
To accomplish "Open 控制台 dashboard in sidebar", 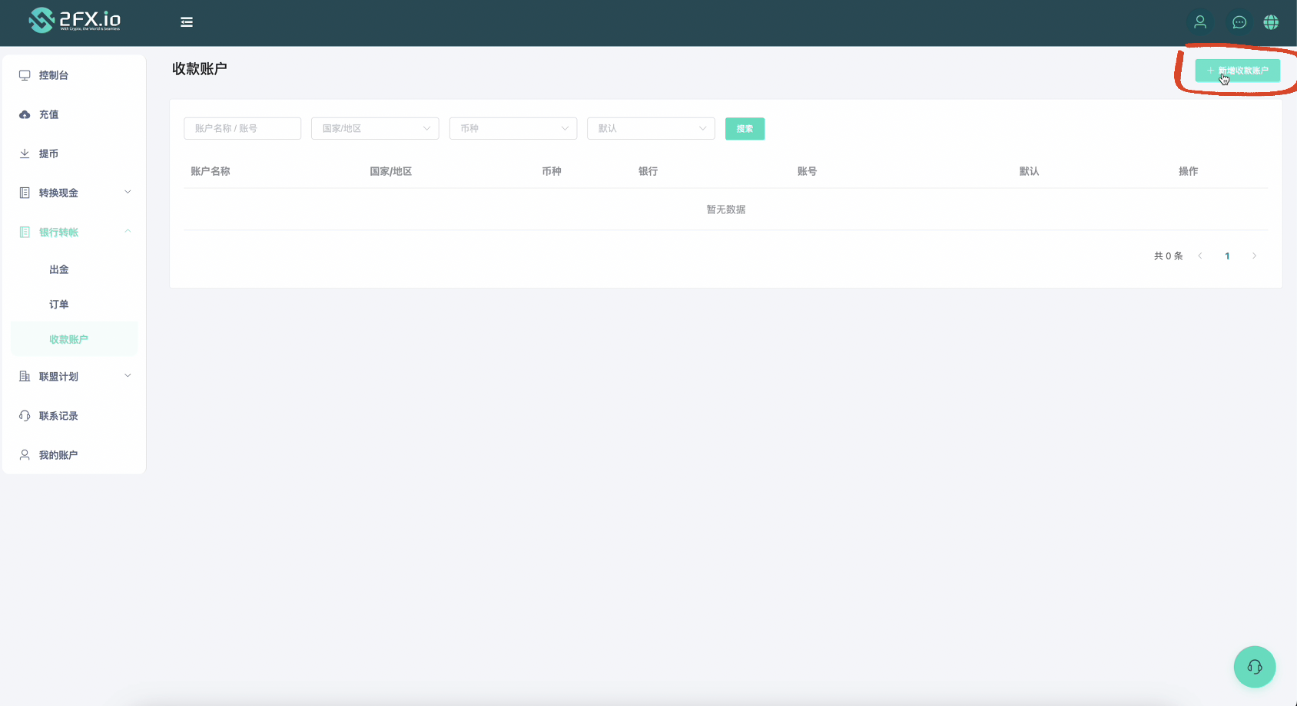I will (54, 75).
